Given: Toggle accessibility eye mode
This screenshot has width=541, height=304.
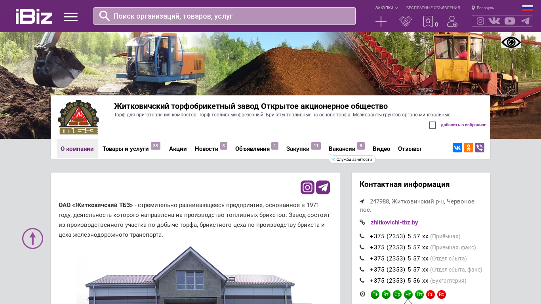Looking at the screenshot, I should [511, 42].
